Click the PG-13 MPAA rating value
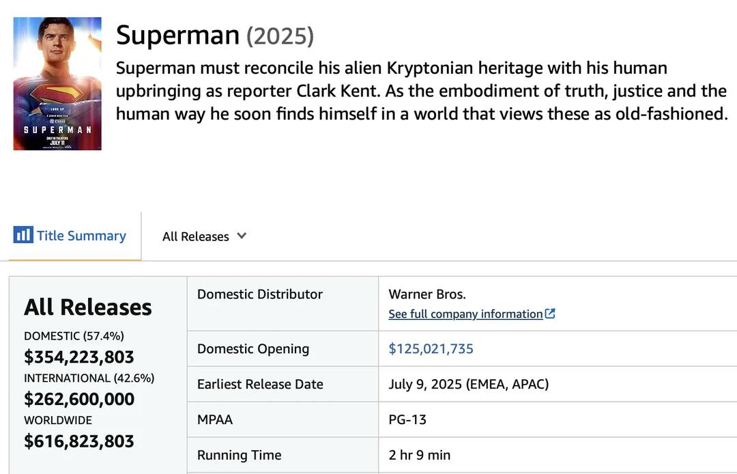The image size is (737, 474). point(407,419)
